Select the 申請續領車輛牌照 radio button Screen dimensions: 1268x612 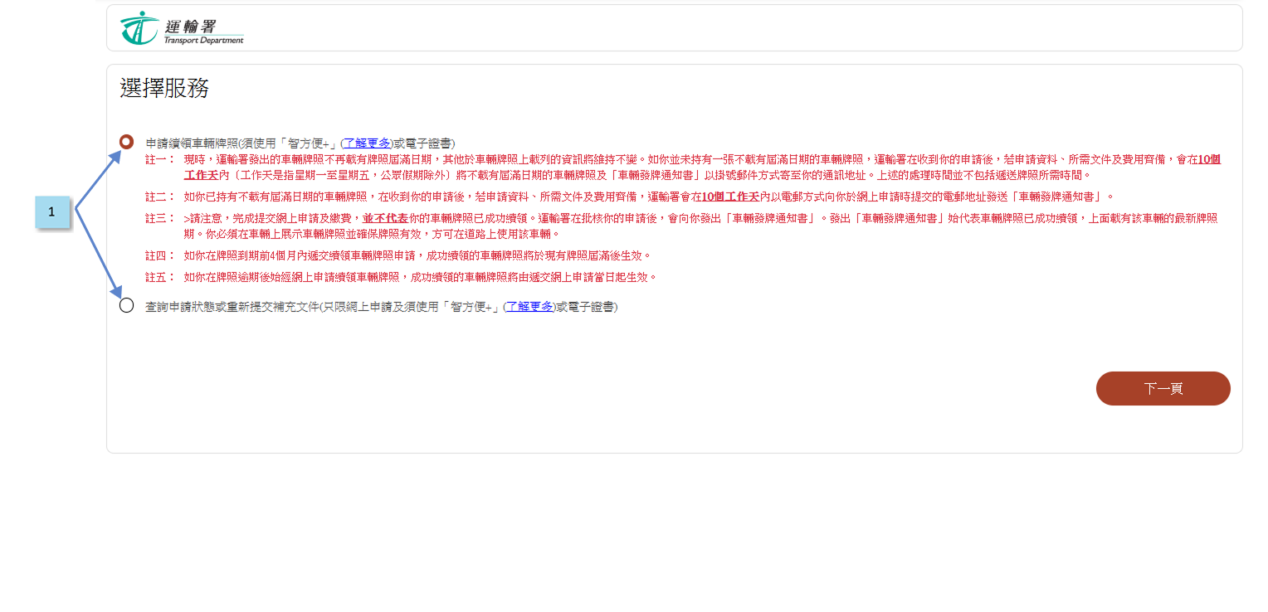126,142
